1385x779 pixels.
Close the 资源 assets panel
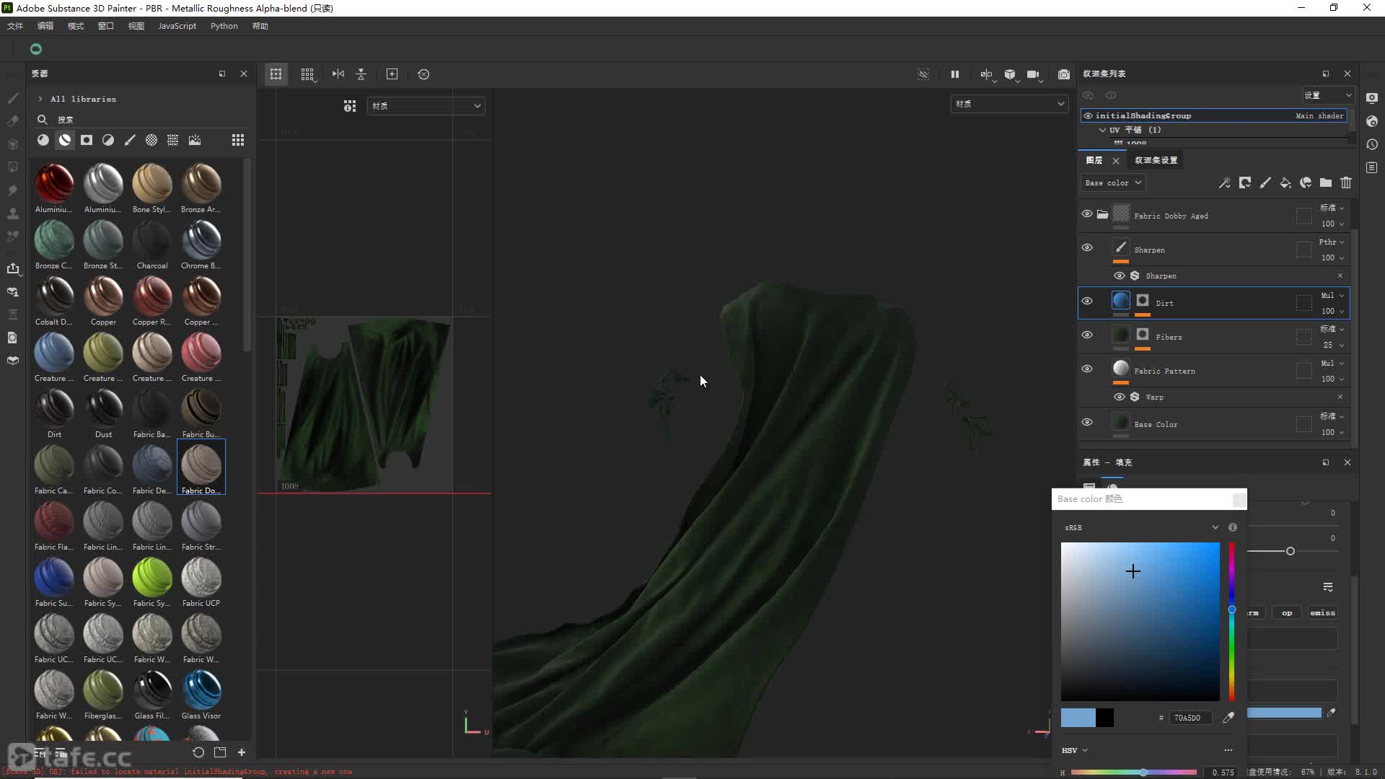pos(244,74)
